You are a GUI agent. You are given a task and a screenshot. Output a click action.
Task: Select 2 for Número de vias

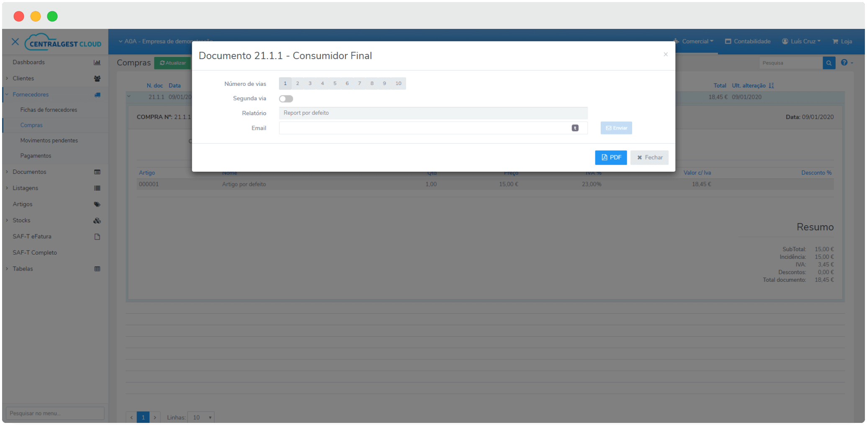click(x=298, y=83)
